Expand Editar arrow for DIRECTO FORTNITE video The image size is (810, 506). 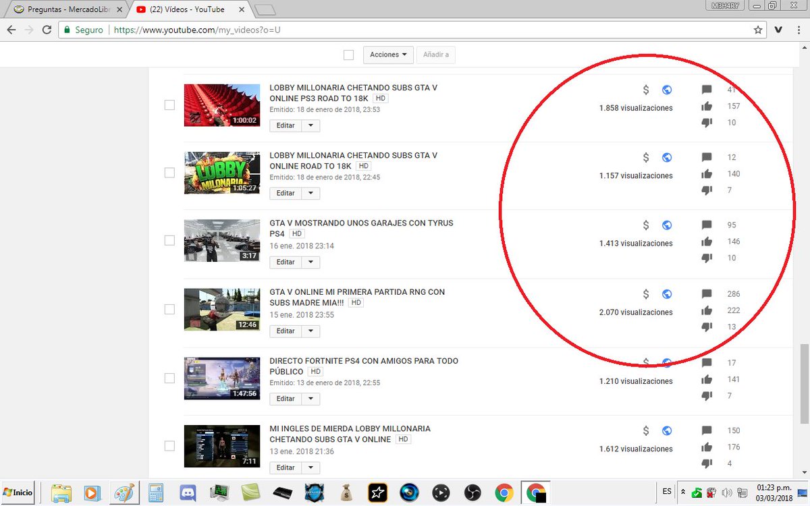pos(310,399)
